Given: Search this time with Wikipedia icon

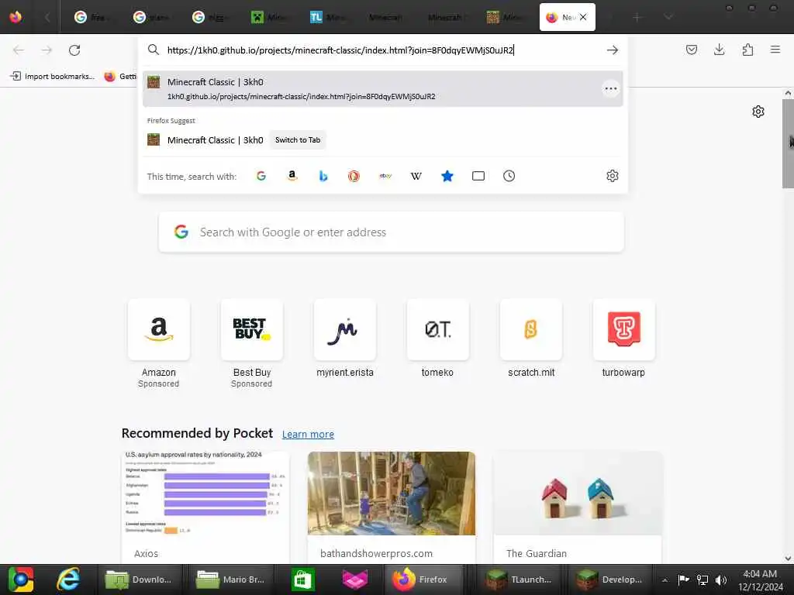Looking at the screenshot, I should [x=416, y=176].
